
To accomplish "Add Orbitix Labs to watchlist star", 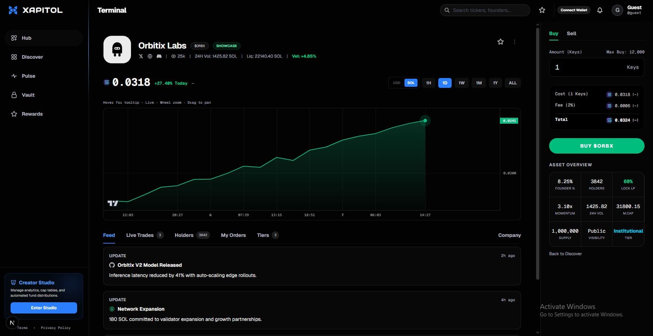I will point(501,42).
